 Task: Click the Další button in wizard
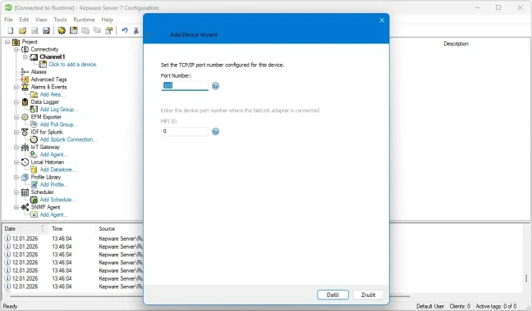tap(332, 295)
